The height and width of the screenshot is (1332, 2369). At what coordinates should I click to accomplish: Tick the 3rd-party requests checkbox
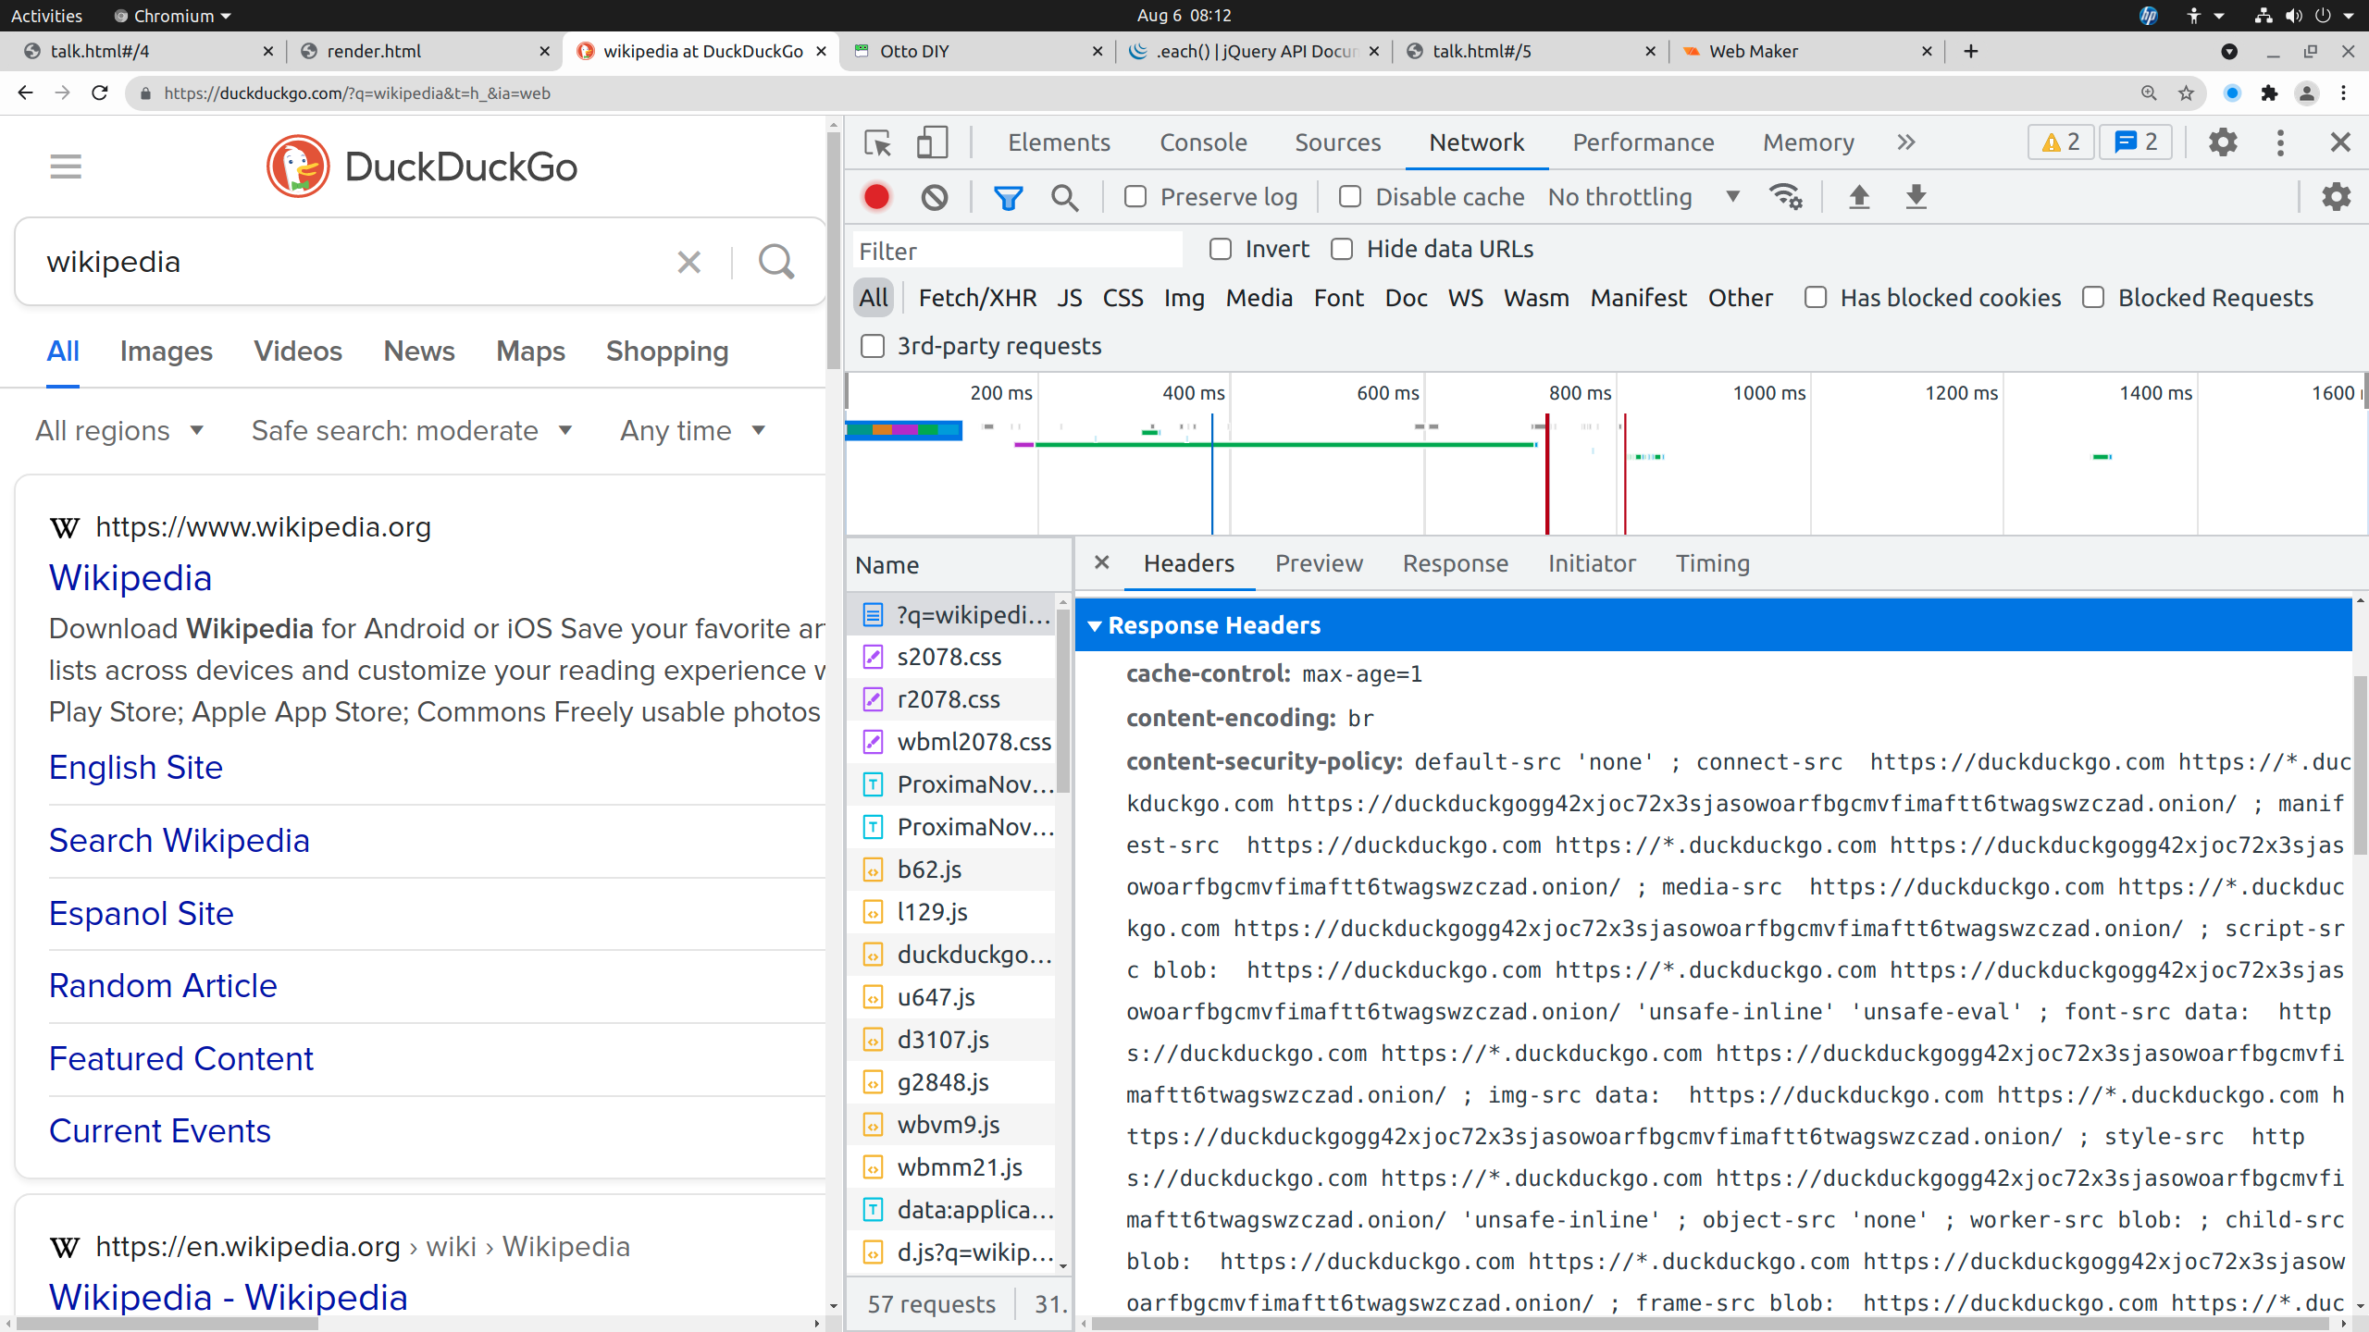(x=873, y=346)
